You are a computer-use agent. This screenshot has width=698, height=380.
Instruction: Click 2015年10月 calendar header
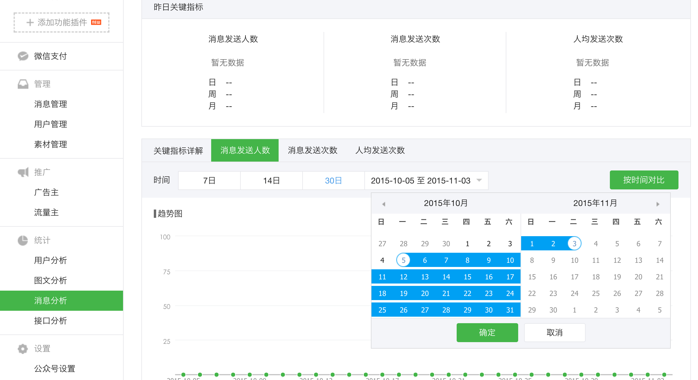(x=446, y=203)
